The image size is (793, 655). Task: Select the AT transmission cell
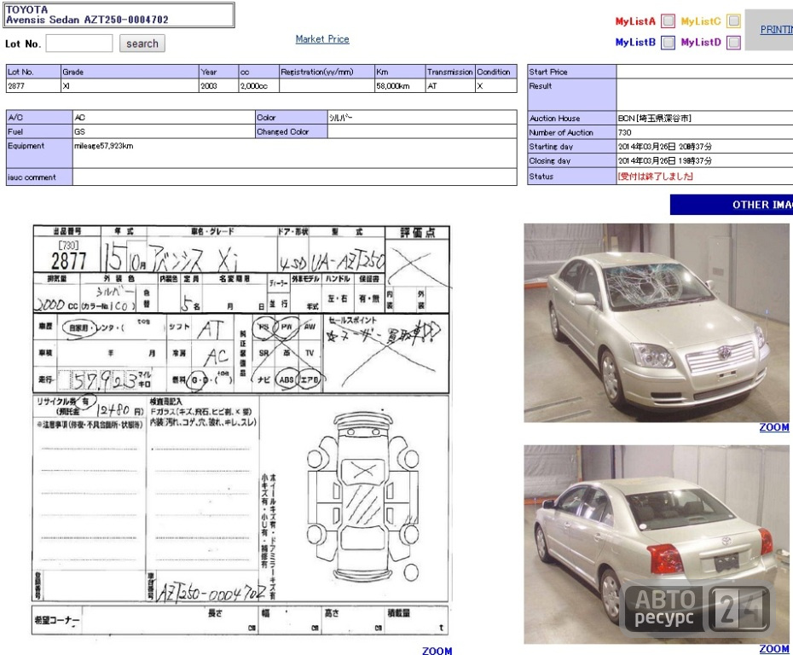pyautogui.click(x=450, y=86)
